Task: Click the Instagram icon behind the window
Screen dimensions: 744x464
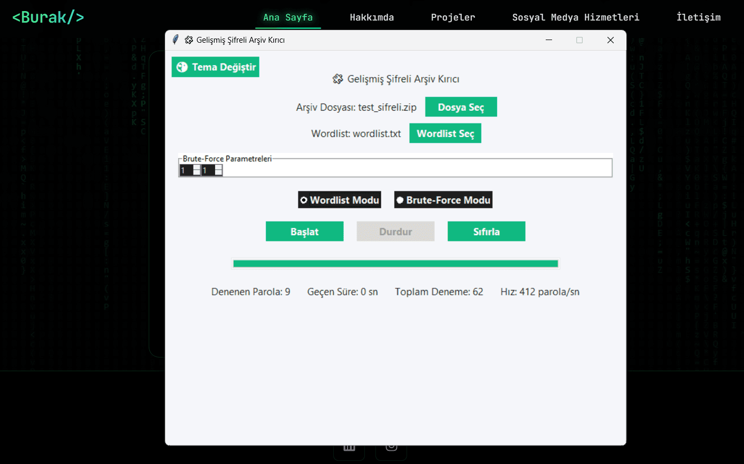Action: (391, 449)
